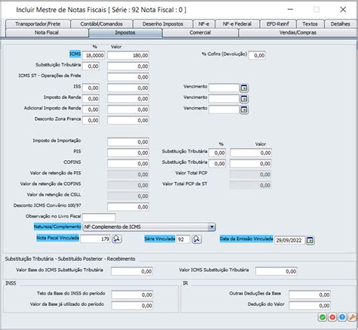This screenshot has width=358, height=330.
Task: Open the Textos tab
Action: click(x=310, y=24)
